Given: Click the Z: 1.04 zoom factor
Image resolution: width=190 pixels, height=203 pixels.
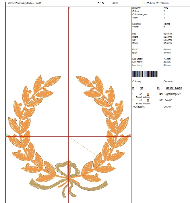Looking at the screenshot, I should (x=101, y=3).
